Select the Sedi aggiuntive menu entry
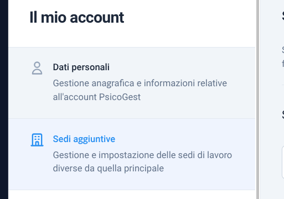Image resolution: width=284 pixels, height=199 pixels. pyautogui.click(x=132, y=154)
